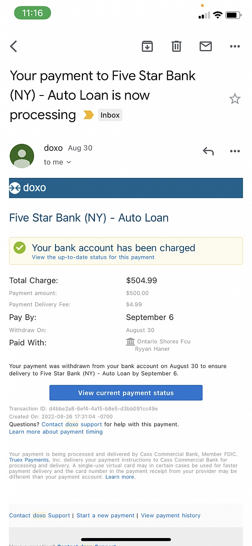Tap the back arrow to return to inbox
Viewport: 252px width, 546px height.
click(14, 46)
